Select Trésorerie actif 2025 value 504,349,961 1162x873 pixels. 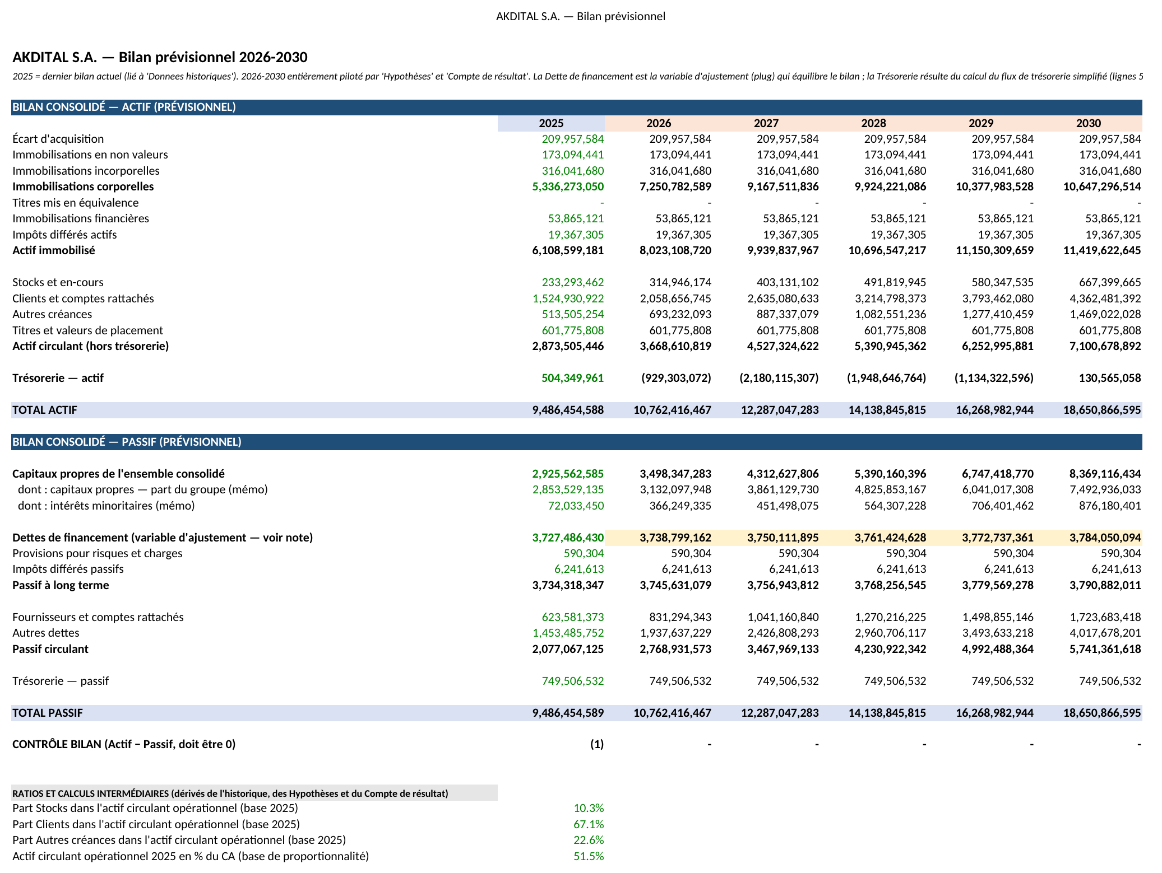tap(573, 378)
